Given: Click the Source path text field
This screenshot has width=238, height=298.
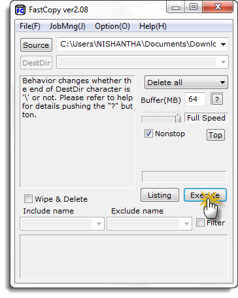Looking at the screenshot, I should coord(138,45).
